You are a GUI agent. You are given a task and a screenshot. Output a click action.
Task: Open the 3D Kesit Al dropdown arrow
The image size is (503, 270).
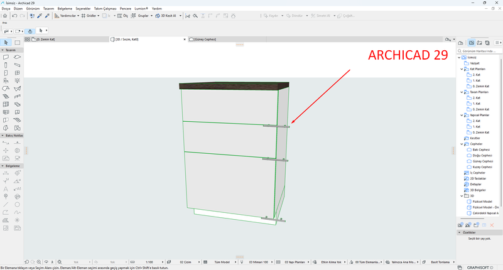click(180, 16)
